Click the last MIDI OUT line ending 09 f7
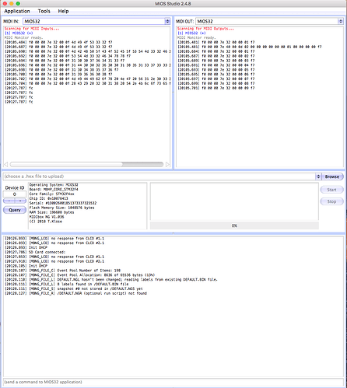This screenshot has width=347, height=388. click(x=216, y=88)
